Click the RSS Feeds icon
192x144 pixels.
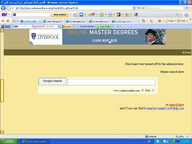[x=151, y=21]
